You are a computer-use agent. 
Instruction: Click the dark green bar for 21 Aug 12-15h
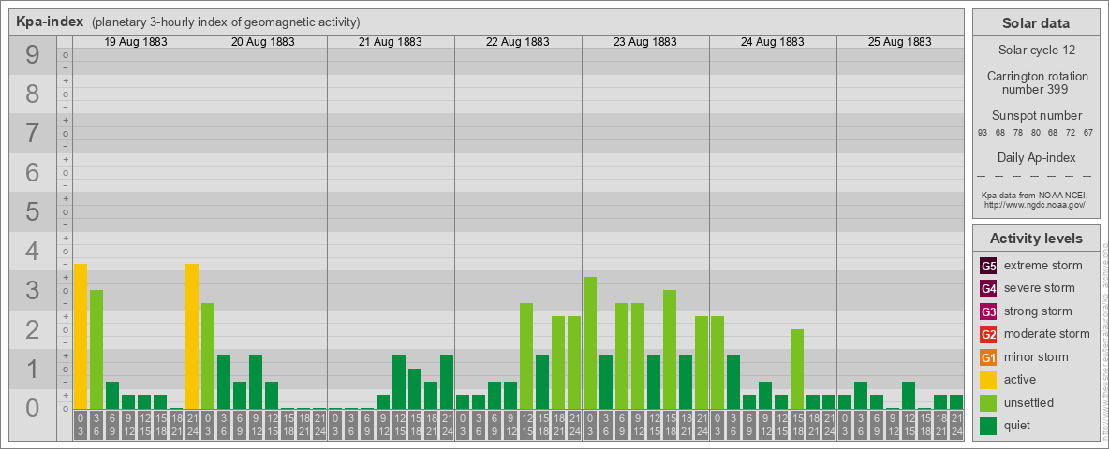pos(399,382)
